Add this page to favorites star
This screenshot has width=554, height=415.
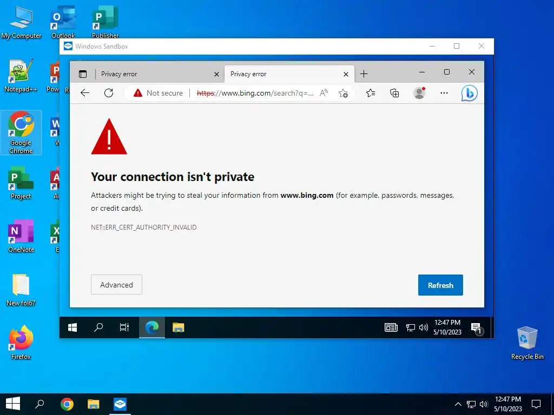pos(342,93)
